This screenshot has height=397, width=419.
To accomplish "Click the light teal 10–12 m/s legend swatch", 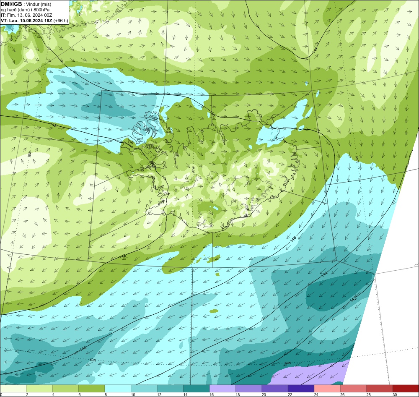I will tap(144, 389).
